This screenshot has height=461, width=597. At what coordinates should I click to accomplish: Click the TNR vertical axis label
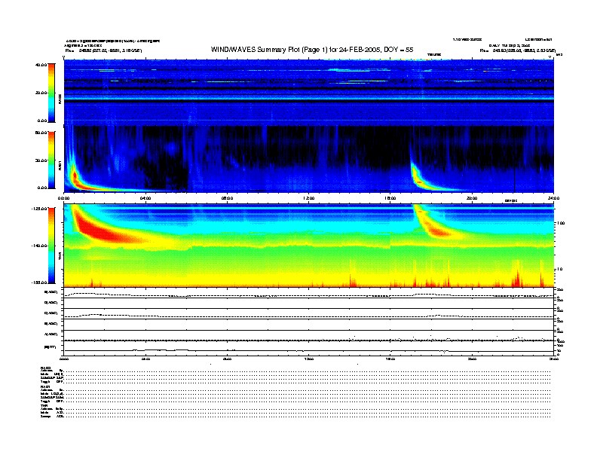[x=60, y=257]
